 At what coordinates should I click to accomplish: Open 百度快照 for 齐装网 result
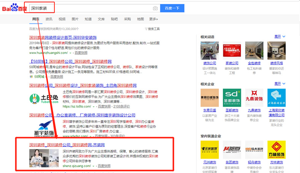coord(104,166)
